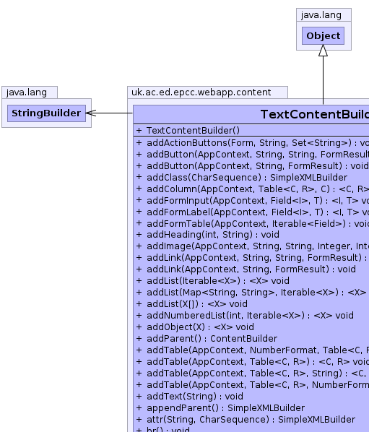
Task: Click the open arrowhead pointing to StringBuilder
Action: click(x=91, y=113)
